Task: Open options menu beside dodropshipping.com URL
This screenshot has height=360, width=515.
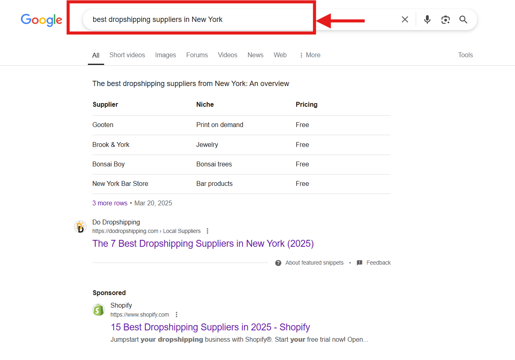Action: point(207,231)
